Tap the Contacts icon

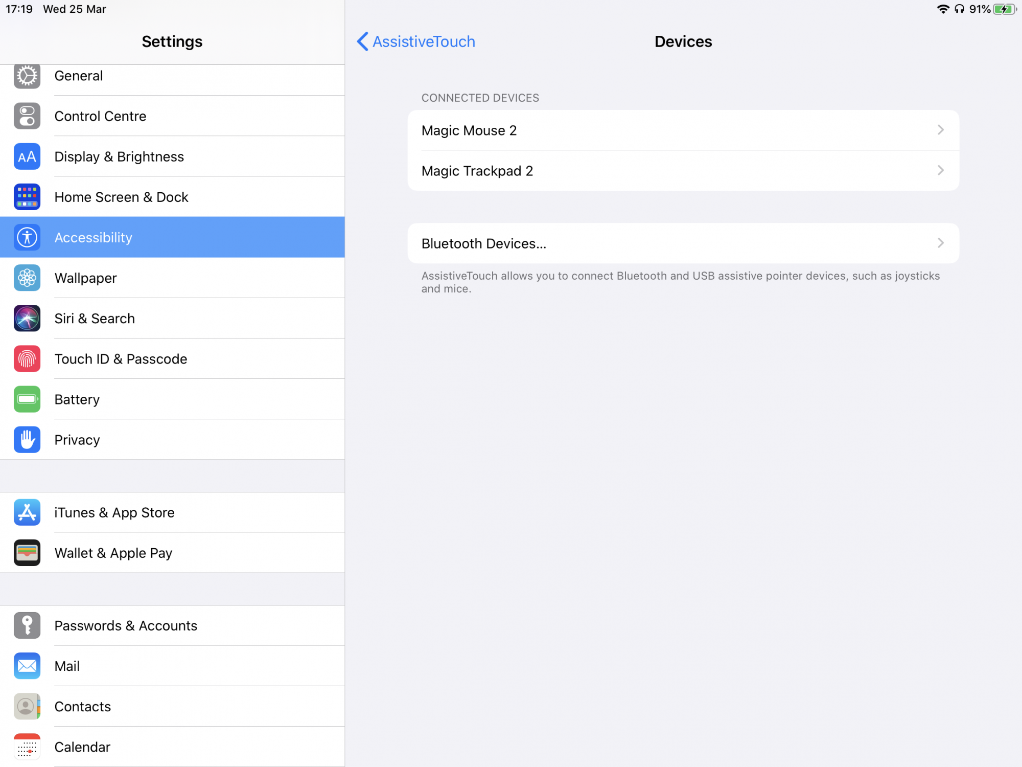pos(27,706)
